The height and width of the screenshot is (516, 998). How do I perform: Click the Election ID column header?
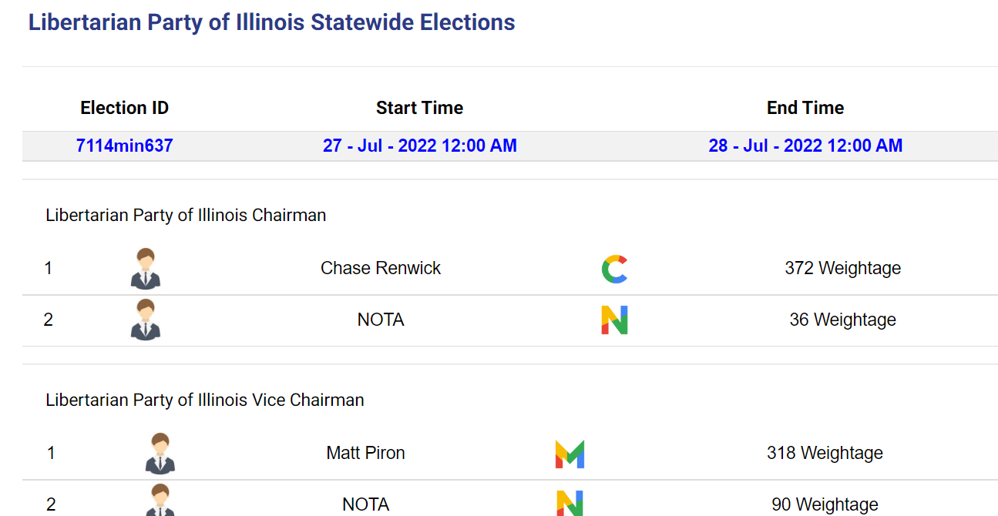(x=124, y=108)
